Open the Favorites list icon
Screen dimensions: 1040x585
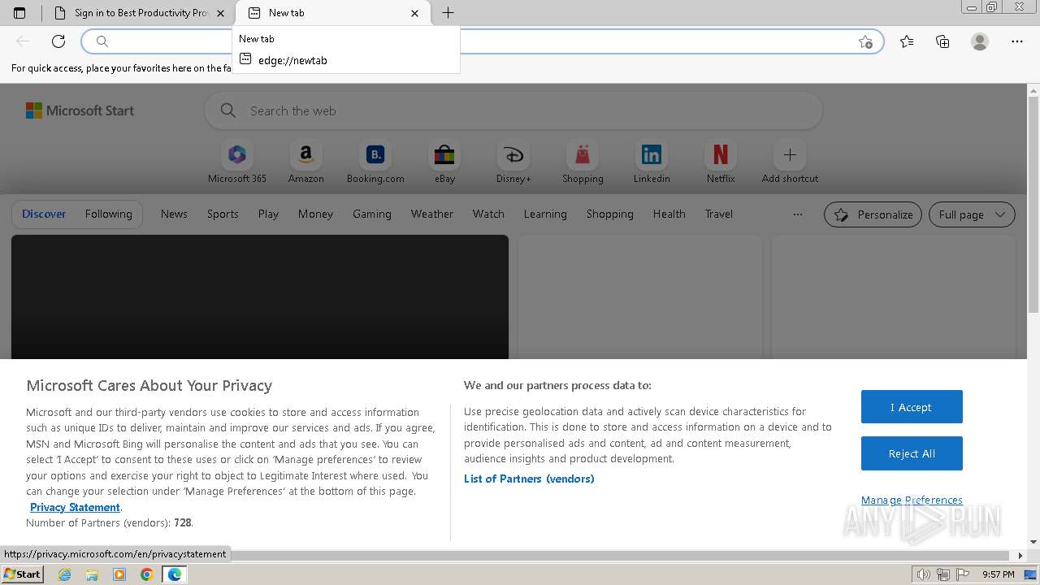click(907, 41)
